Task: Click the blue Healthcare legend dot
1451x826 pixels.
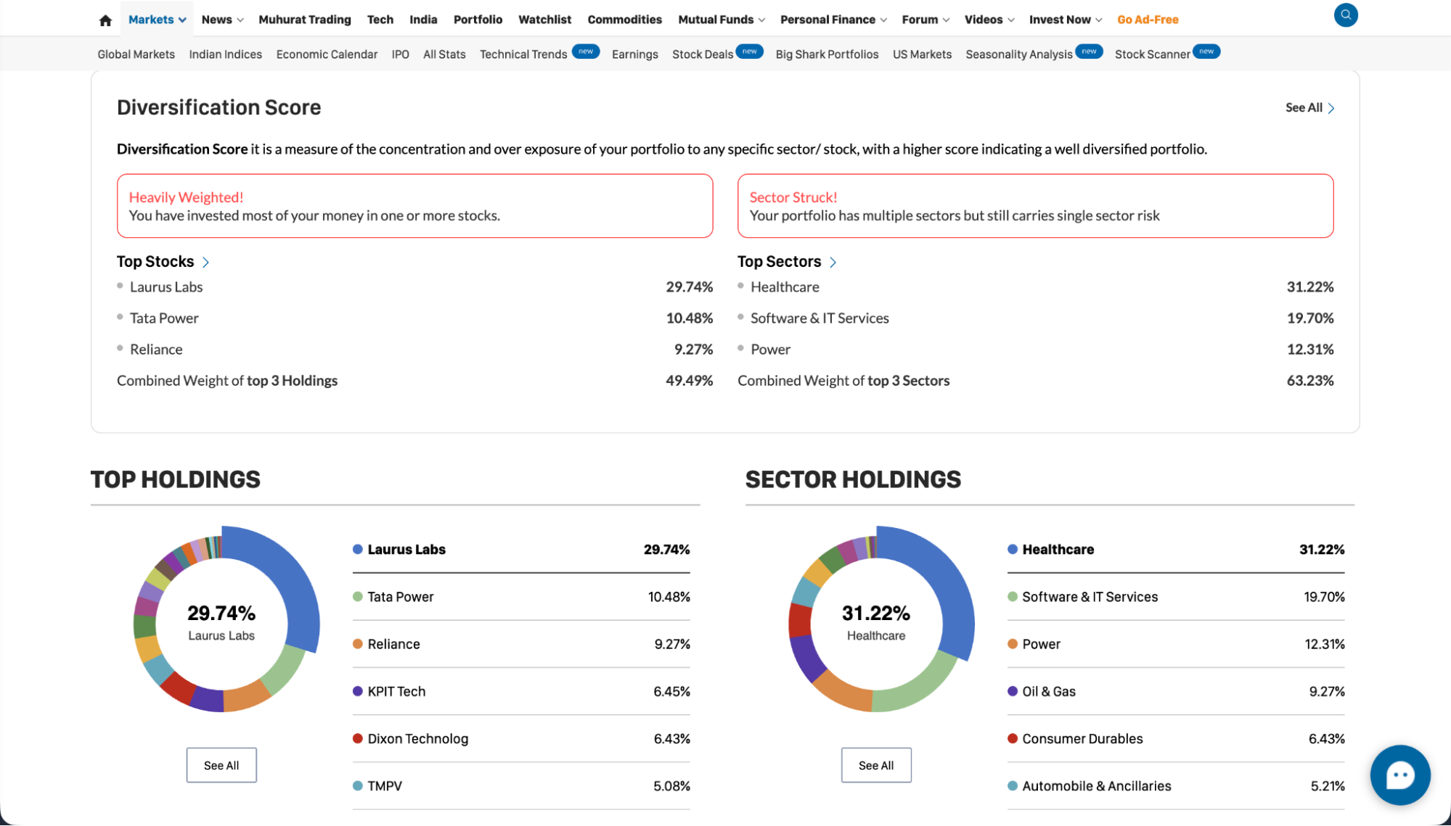Action: click(x=1013, y=550)
